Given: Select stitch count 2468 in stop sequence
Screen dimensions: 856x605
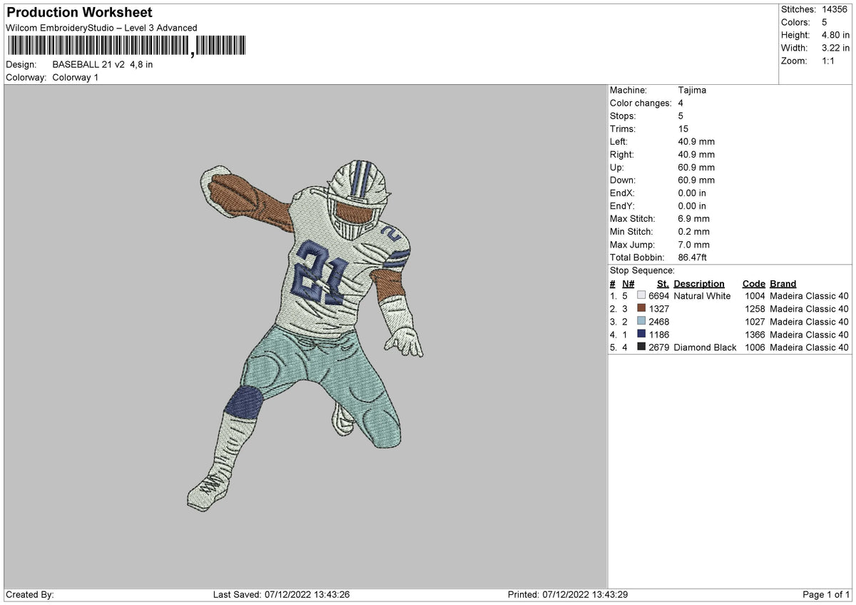Looking at the screenshot, I should (x=658, y=321).
